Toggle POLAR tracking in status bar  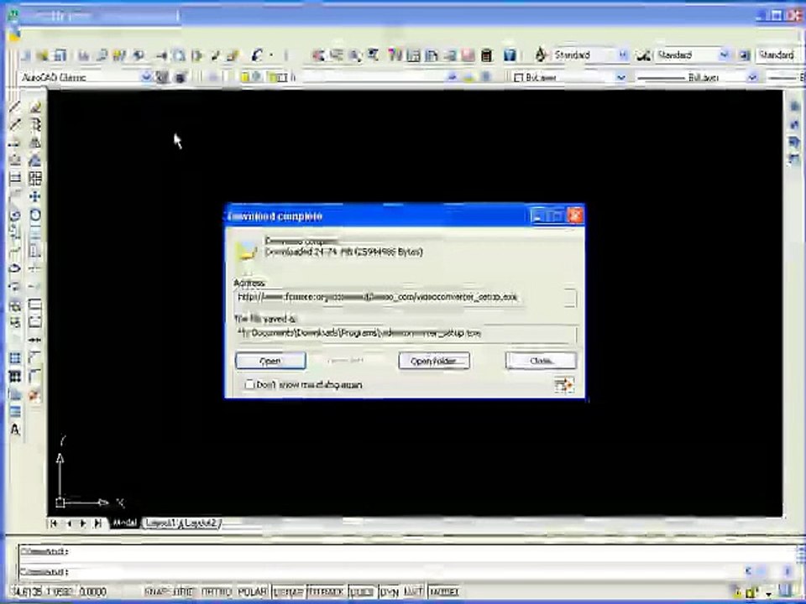click(x=253, y=591)
